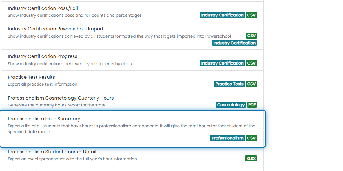This screenshot has width=343, height=171.
Task: Click the PDF format badge
Action: pos(252,105)
